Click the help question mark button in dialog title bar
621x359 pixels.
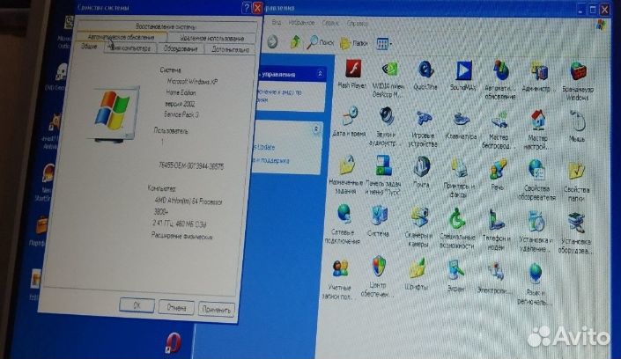pyautogui.click(x=247, y=8)
